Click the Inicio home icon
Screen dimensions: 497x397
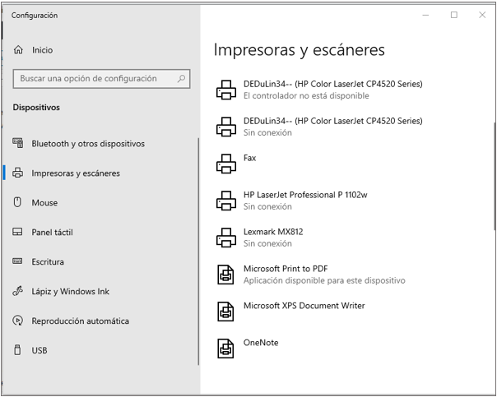point(18,49)
